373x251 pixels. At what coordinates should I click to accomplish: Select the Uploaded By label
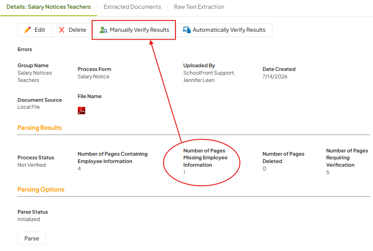click(199, 65)
